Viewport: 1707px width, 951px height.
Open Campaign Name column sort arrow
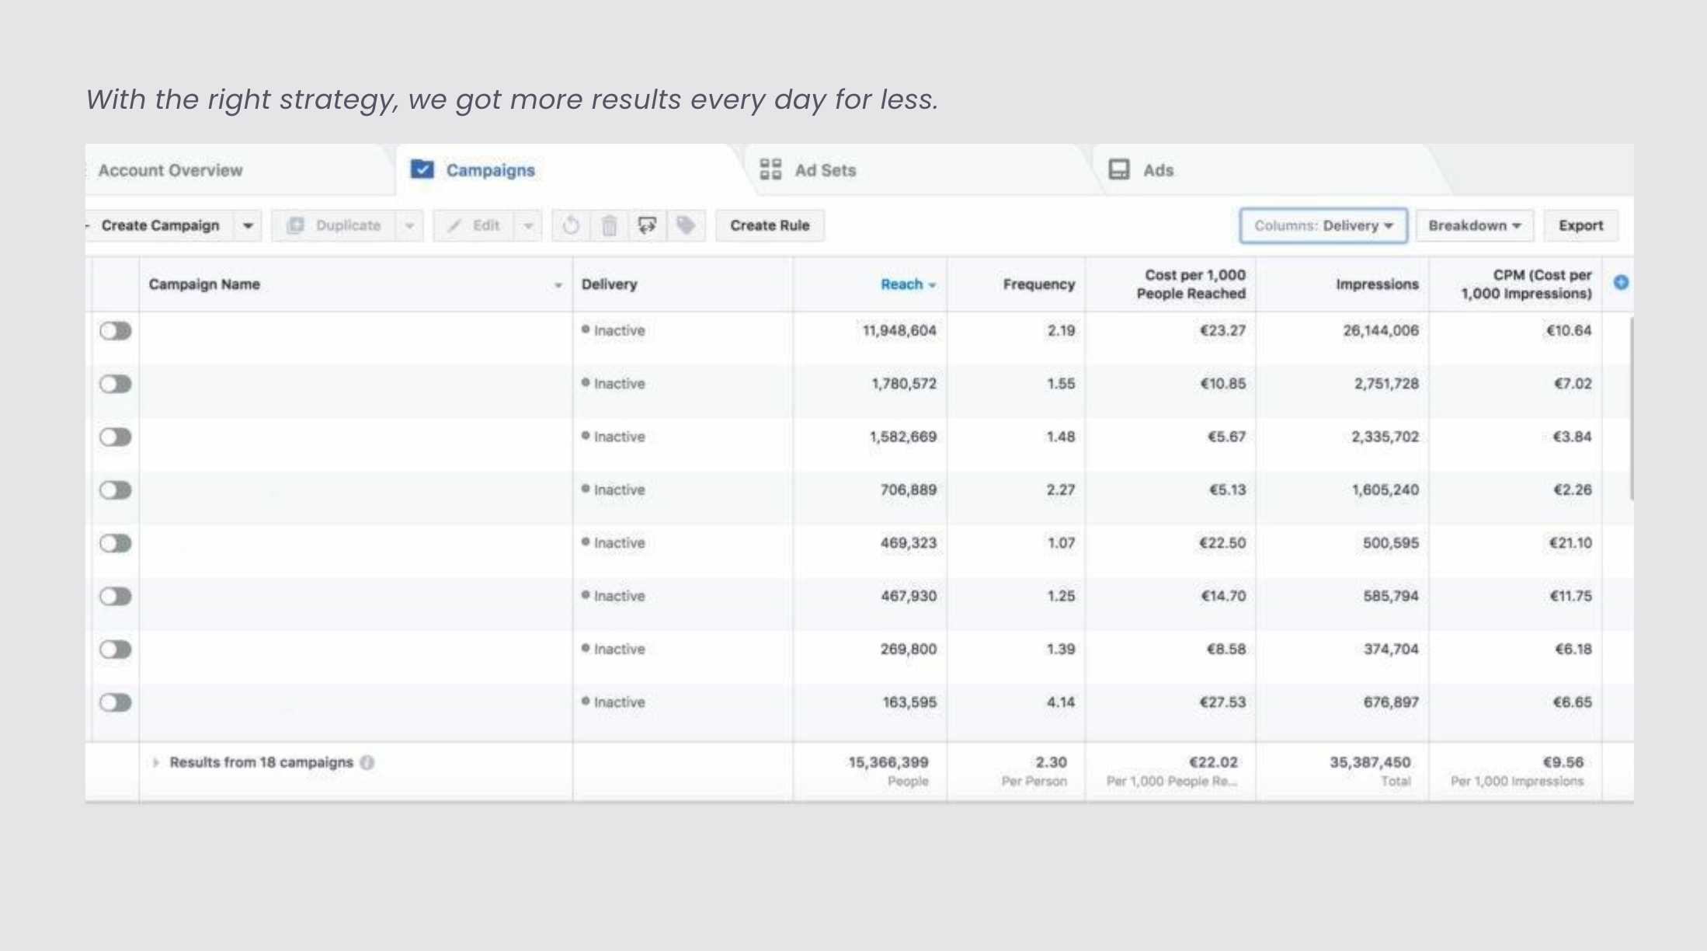tap(558, 285)
